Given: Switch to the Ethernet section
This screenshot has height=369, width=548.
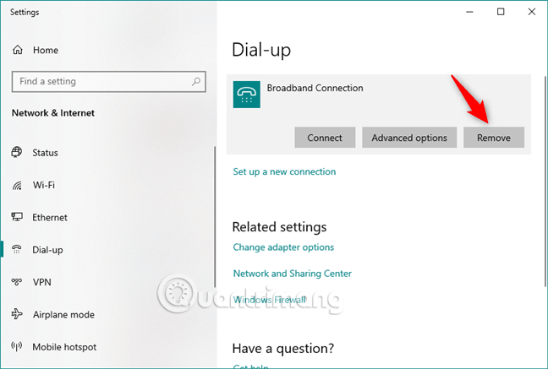Looking at the screenshot, I should [50, 217].
